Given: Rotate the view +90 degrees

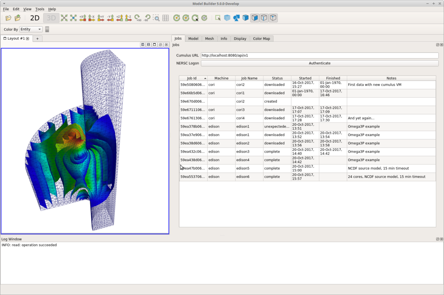Looking at the screenshot, I should click(x=138, y=18).
